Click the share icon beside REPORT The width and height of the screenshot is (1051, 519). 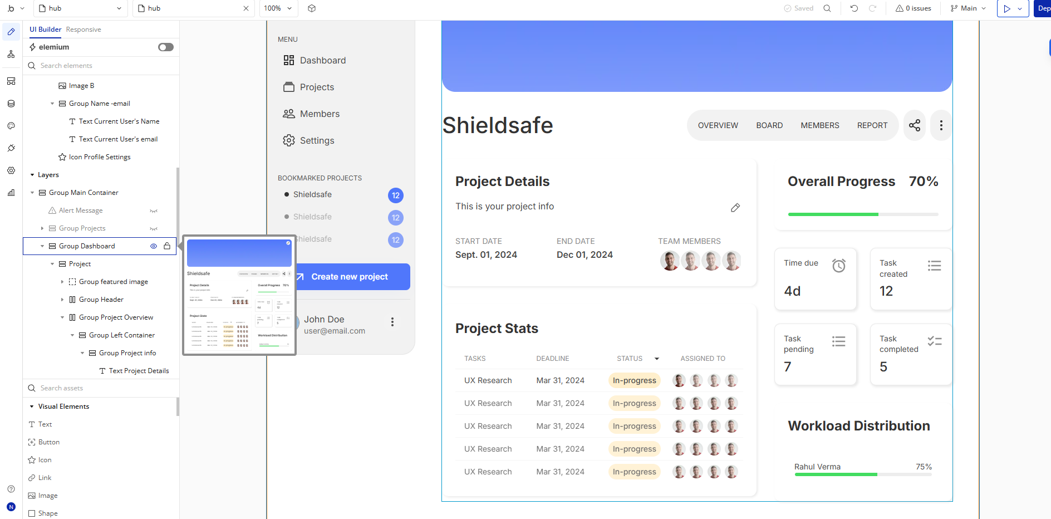coord(914,125)
